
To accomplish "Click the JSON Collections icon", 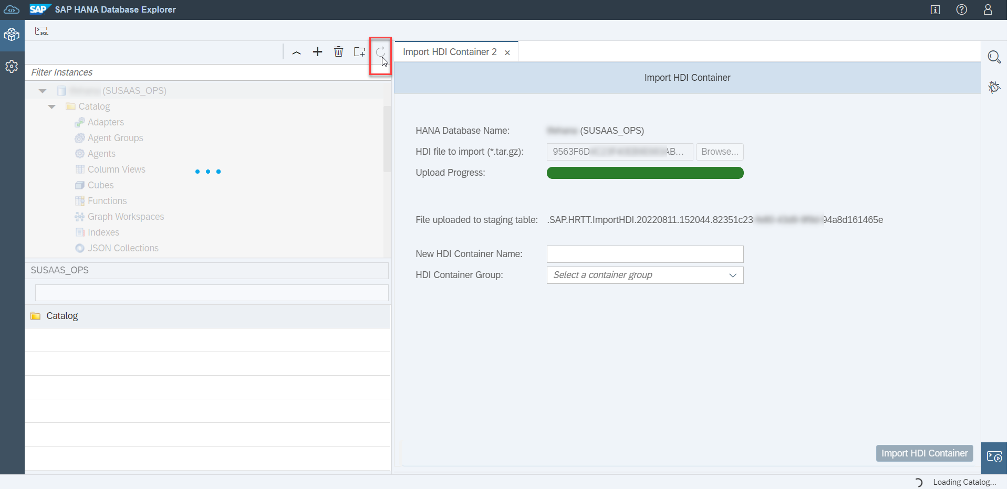I will (80, 248).
